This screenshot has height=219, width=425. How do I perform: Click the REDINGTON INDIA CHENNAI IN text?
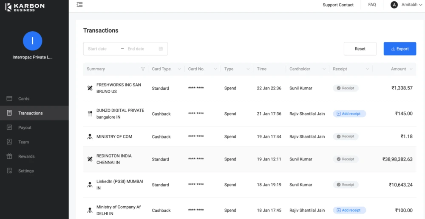click(x=114, y=159)
